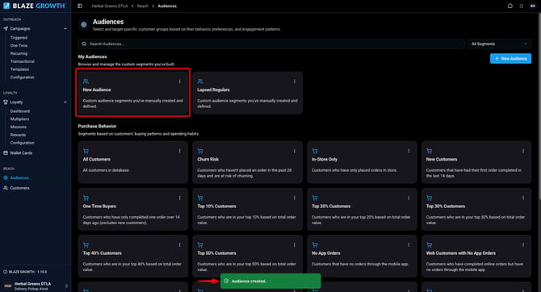Viewport: 541px width, 292px height.
Task: Collapse the Loyalty sidebar section
Action: point(65,102)
